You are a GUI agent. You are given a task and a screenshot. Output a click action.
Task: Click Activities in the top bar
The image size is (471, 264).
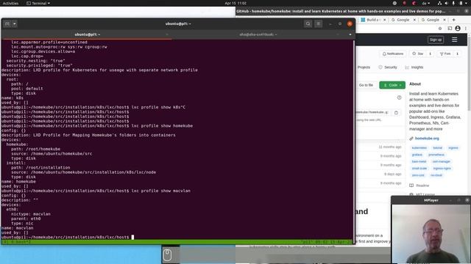point(10,3)
